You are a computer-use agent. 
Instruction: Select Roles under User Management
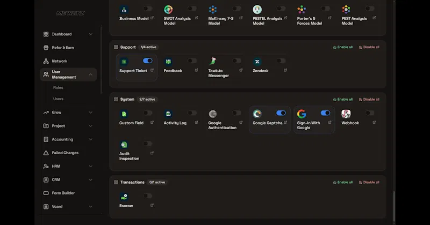[x=58, y=87]
